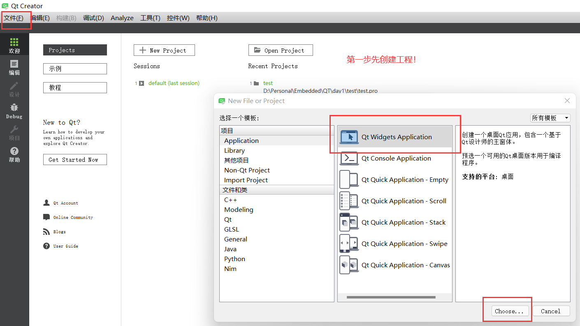Open the 调试(D) menu
Viewport: 580px width, 326px height.
click(93, 18)
